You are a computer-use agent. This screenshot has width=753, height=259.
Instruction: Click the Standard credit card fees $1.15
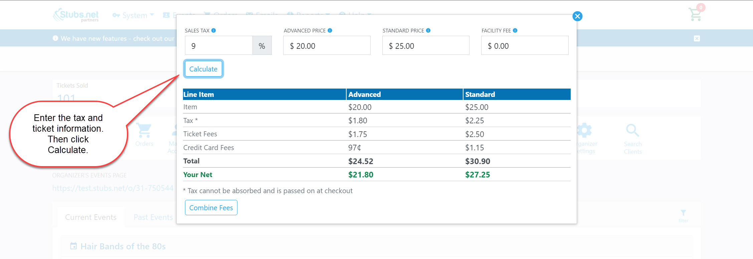(x=475, y=147)
